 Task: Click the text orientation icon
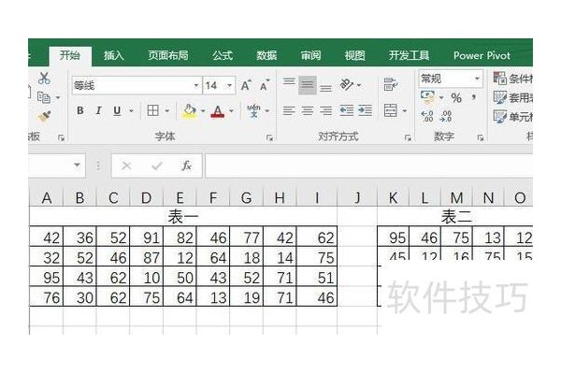346,84
